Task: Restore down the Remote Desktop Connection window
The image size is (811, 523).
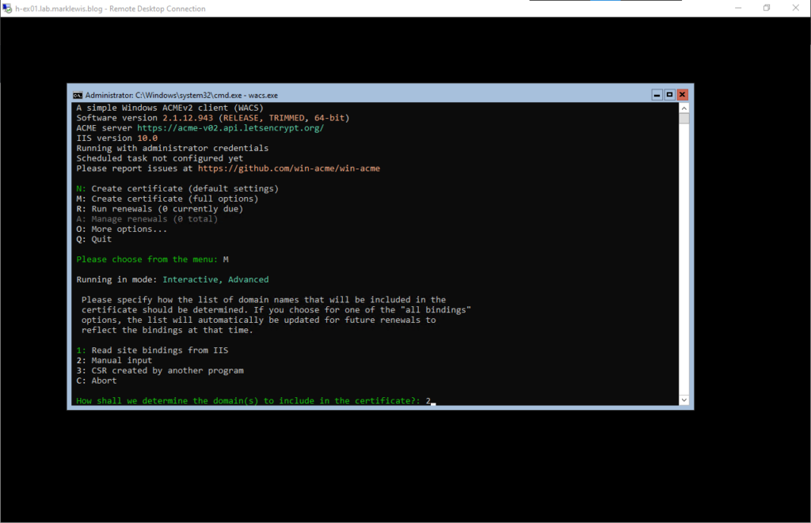Action: pos(767,8)
